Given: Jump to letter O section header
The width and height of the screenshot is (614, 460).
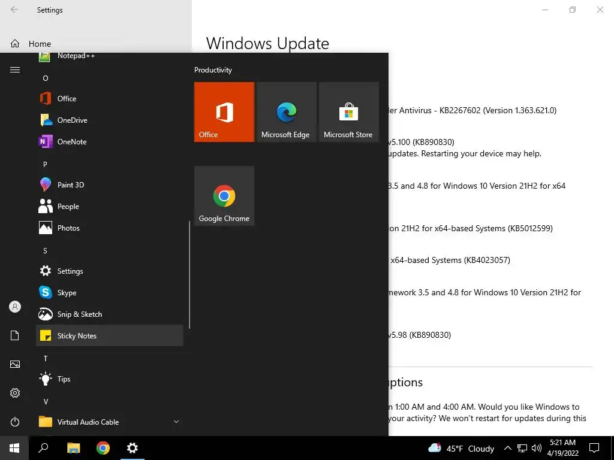Looking at the screenshot, I should [46, 78].
